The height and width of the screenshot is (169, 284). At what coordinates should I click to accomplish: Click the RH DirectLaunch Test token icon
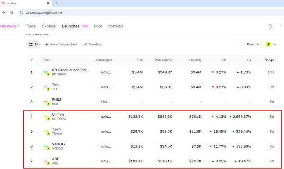(x=46, y=72)
